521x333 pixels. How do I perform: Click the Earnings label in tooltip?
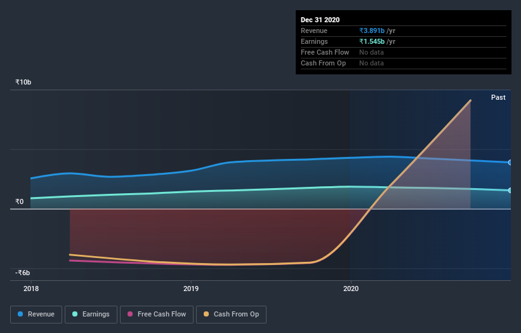tap(314, 41)
